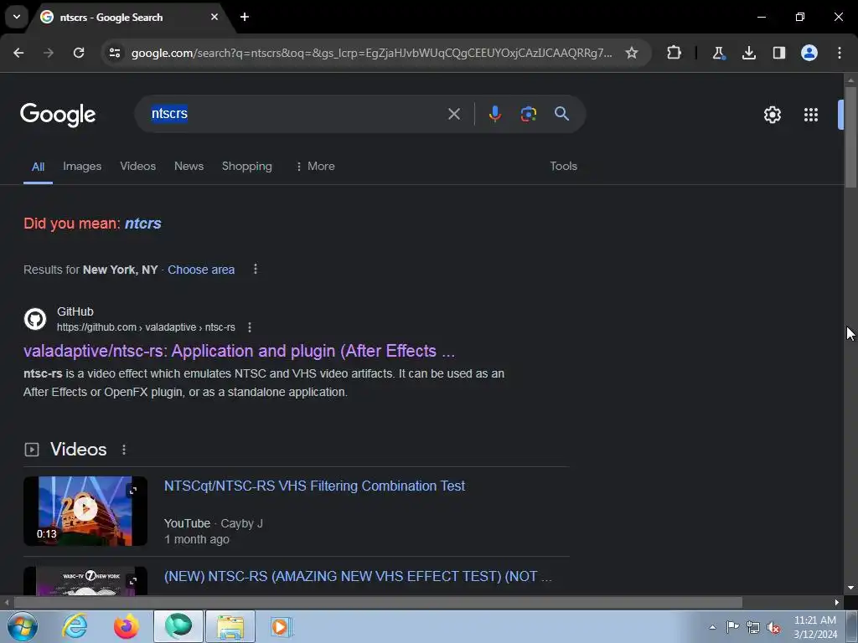Search by image with Lens icon
The width and height of the screenshot is (858, 643).
(528, 114)
